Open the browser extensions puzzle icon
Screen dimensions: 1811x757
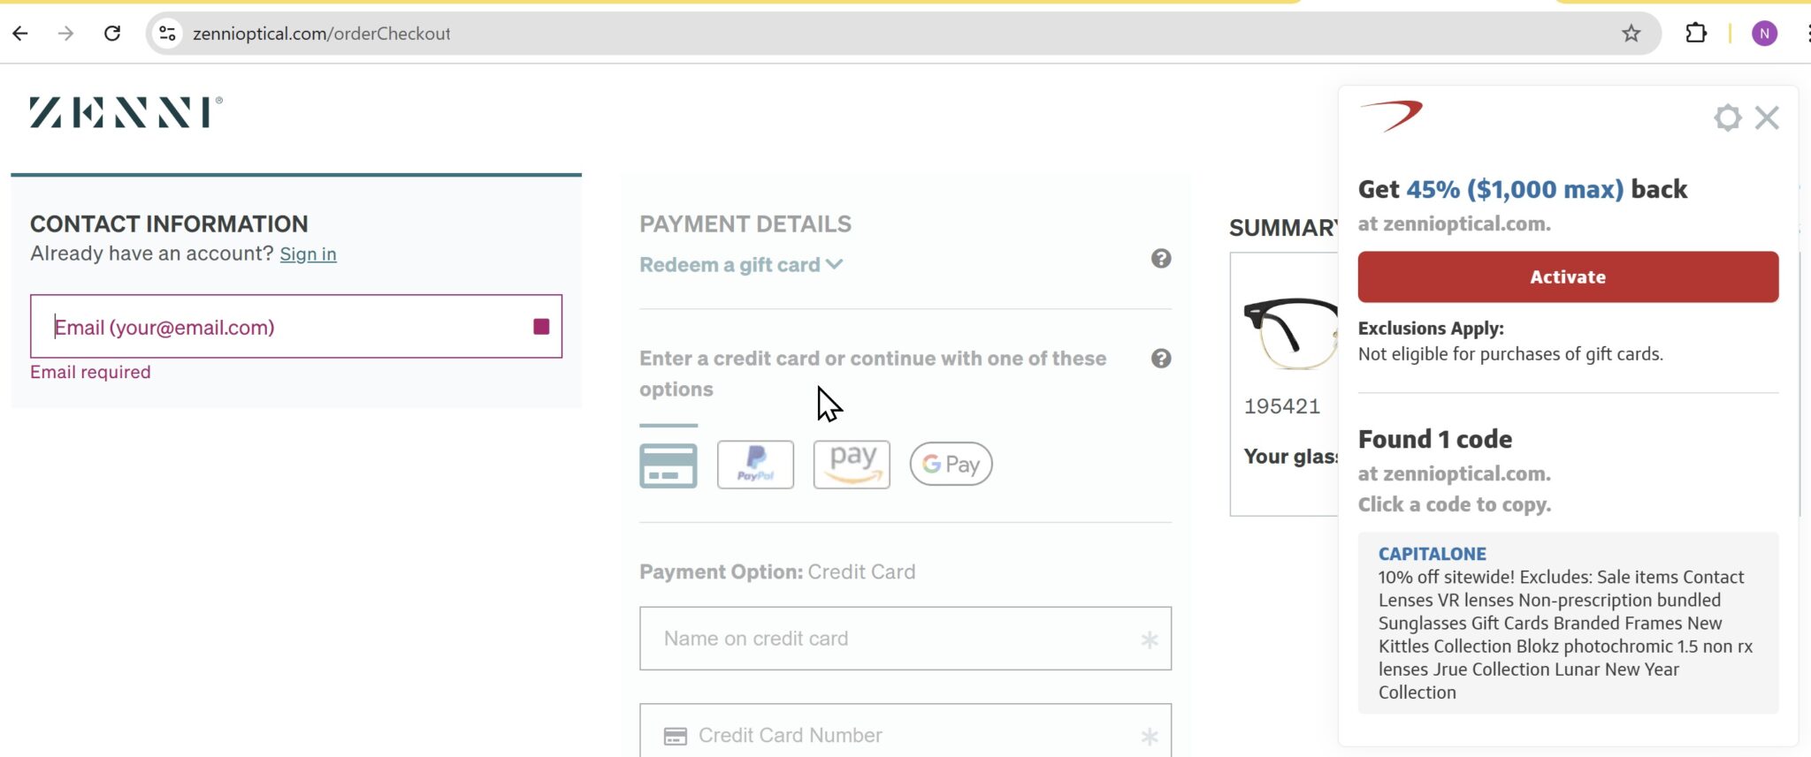(1695, 34)
